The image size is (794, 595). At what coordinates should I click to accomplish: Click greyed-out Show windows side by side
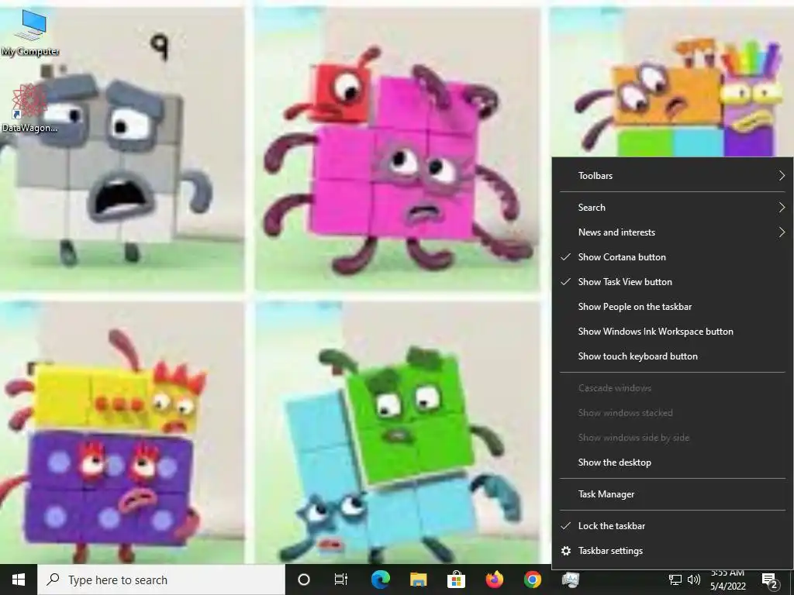[x=672, y=438]
